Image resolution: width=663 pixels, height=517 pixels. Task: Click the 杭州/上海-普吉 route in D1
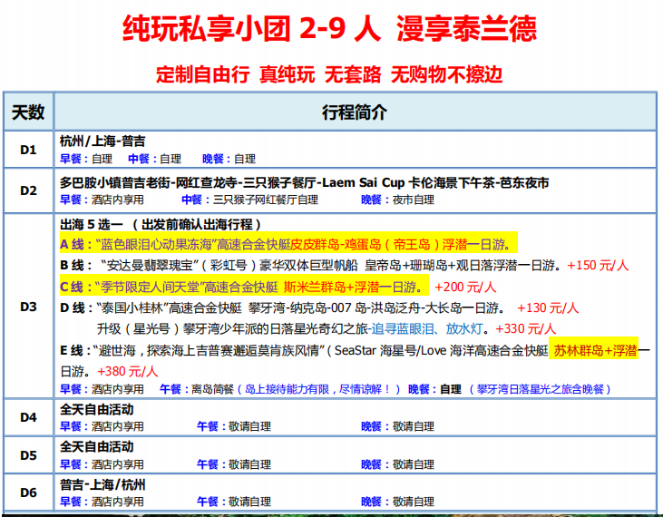tap(102, 141)
